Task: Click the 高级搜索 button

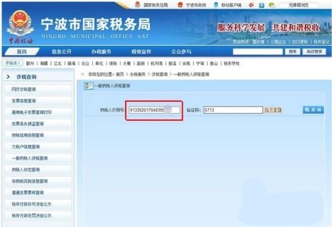Action: pos(314,51)
